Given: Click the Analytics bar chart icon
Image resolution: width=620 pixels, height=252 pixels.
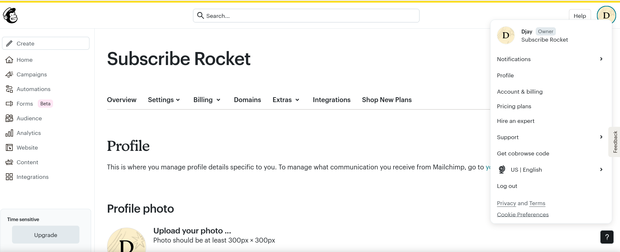Looking at the screenshot, I should (9, 133).
